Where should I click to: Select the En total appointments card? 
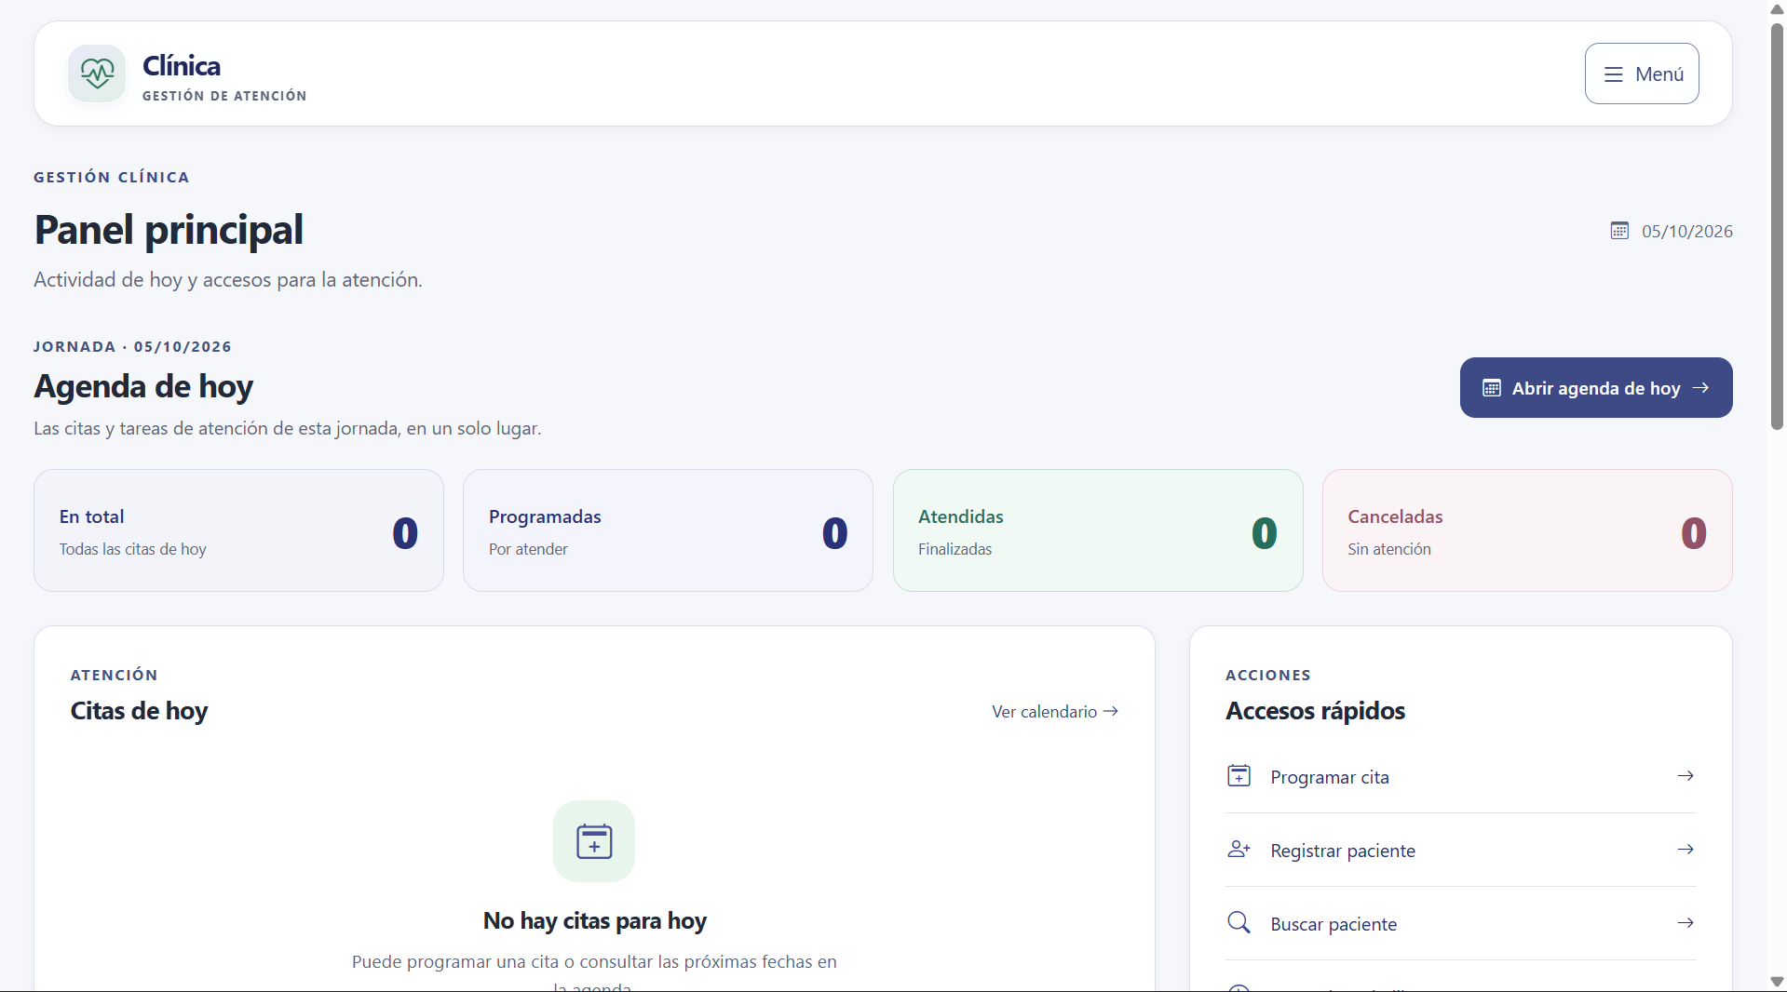238,530
